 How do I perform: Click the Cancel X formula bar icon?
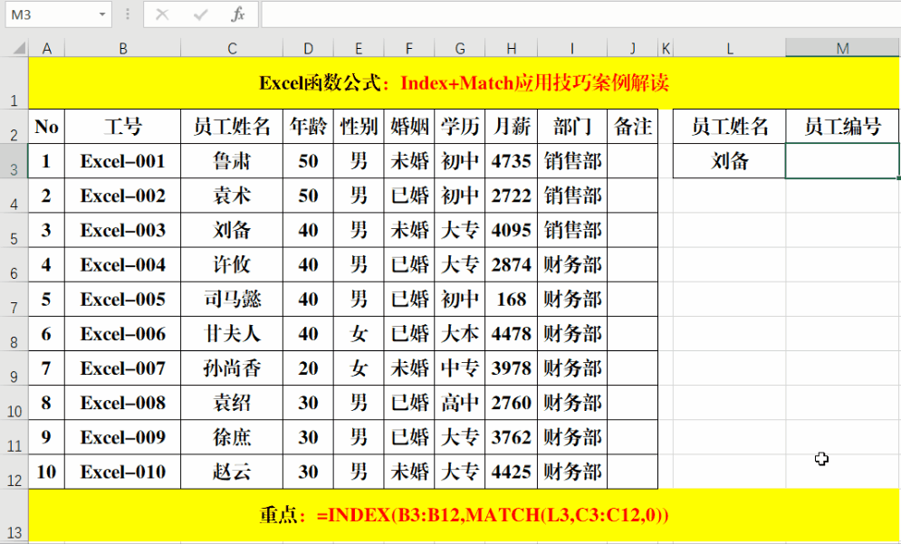pyautogui.click(x=163, y=14)
